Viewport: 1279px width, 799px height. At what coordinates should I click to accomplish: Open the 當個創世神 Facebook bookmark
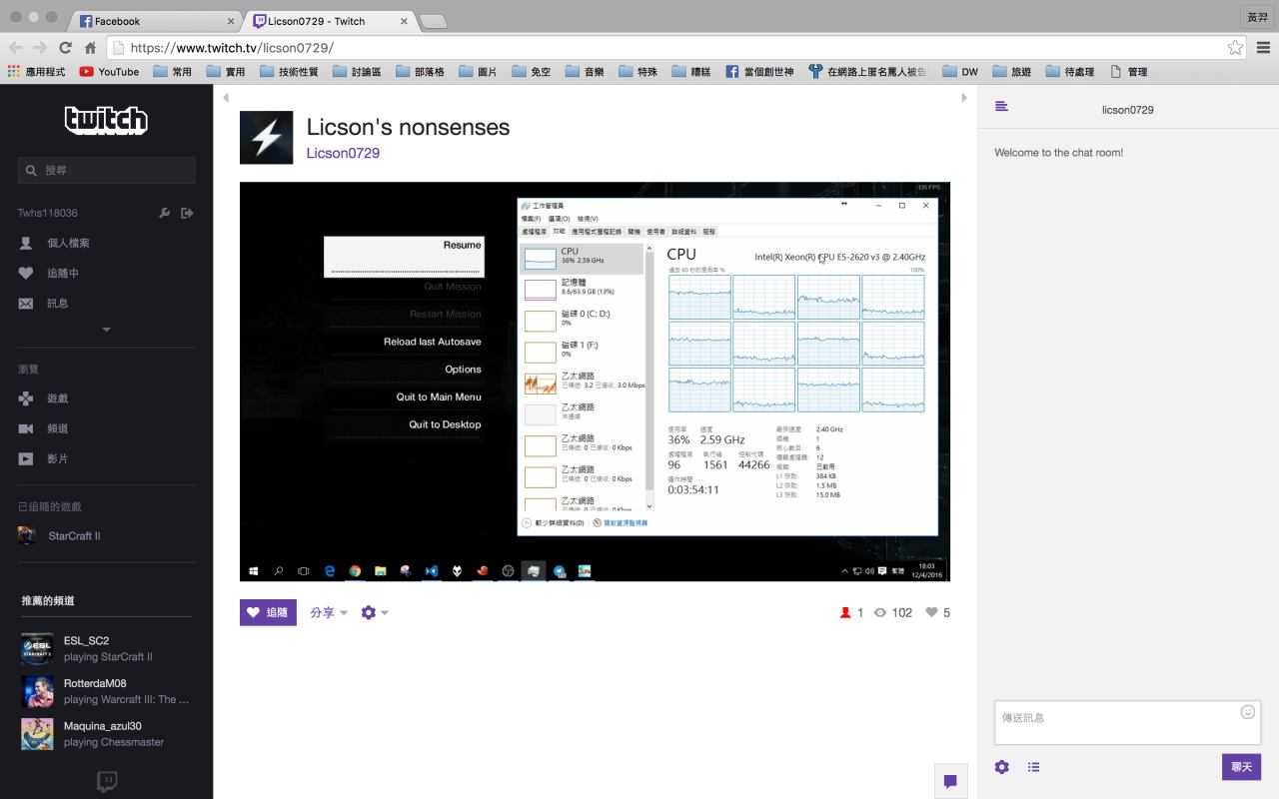759,72
